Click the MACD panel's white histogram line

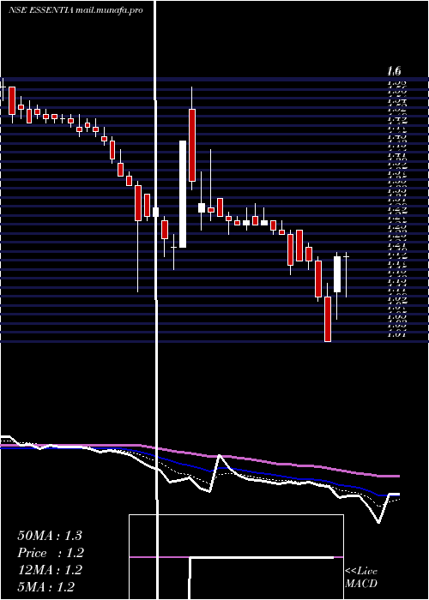pyautogui.click(x=262, y=557)
